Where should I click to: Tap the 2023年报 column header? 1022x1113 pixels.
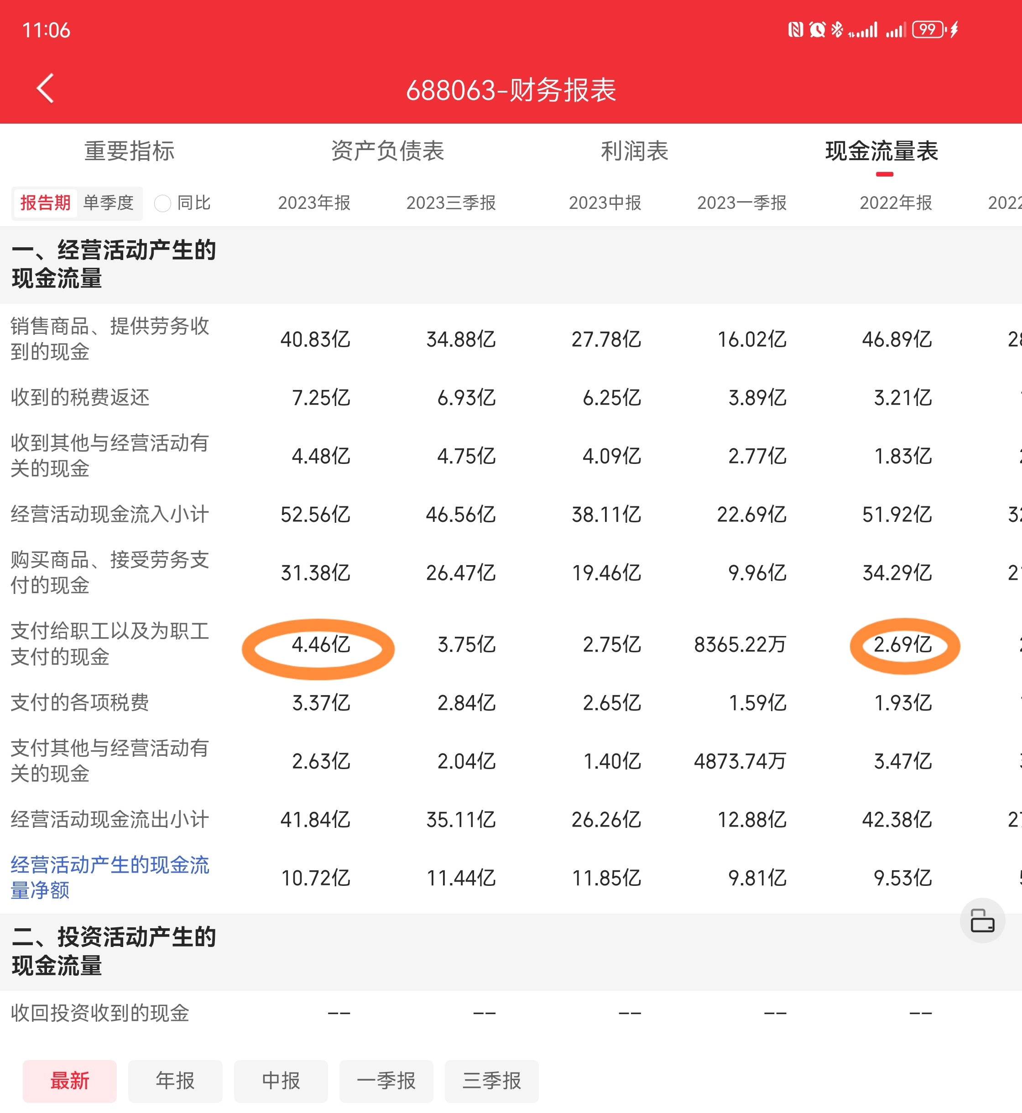point(314,203)
